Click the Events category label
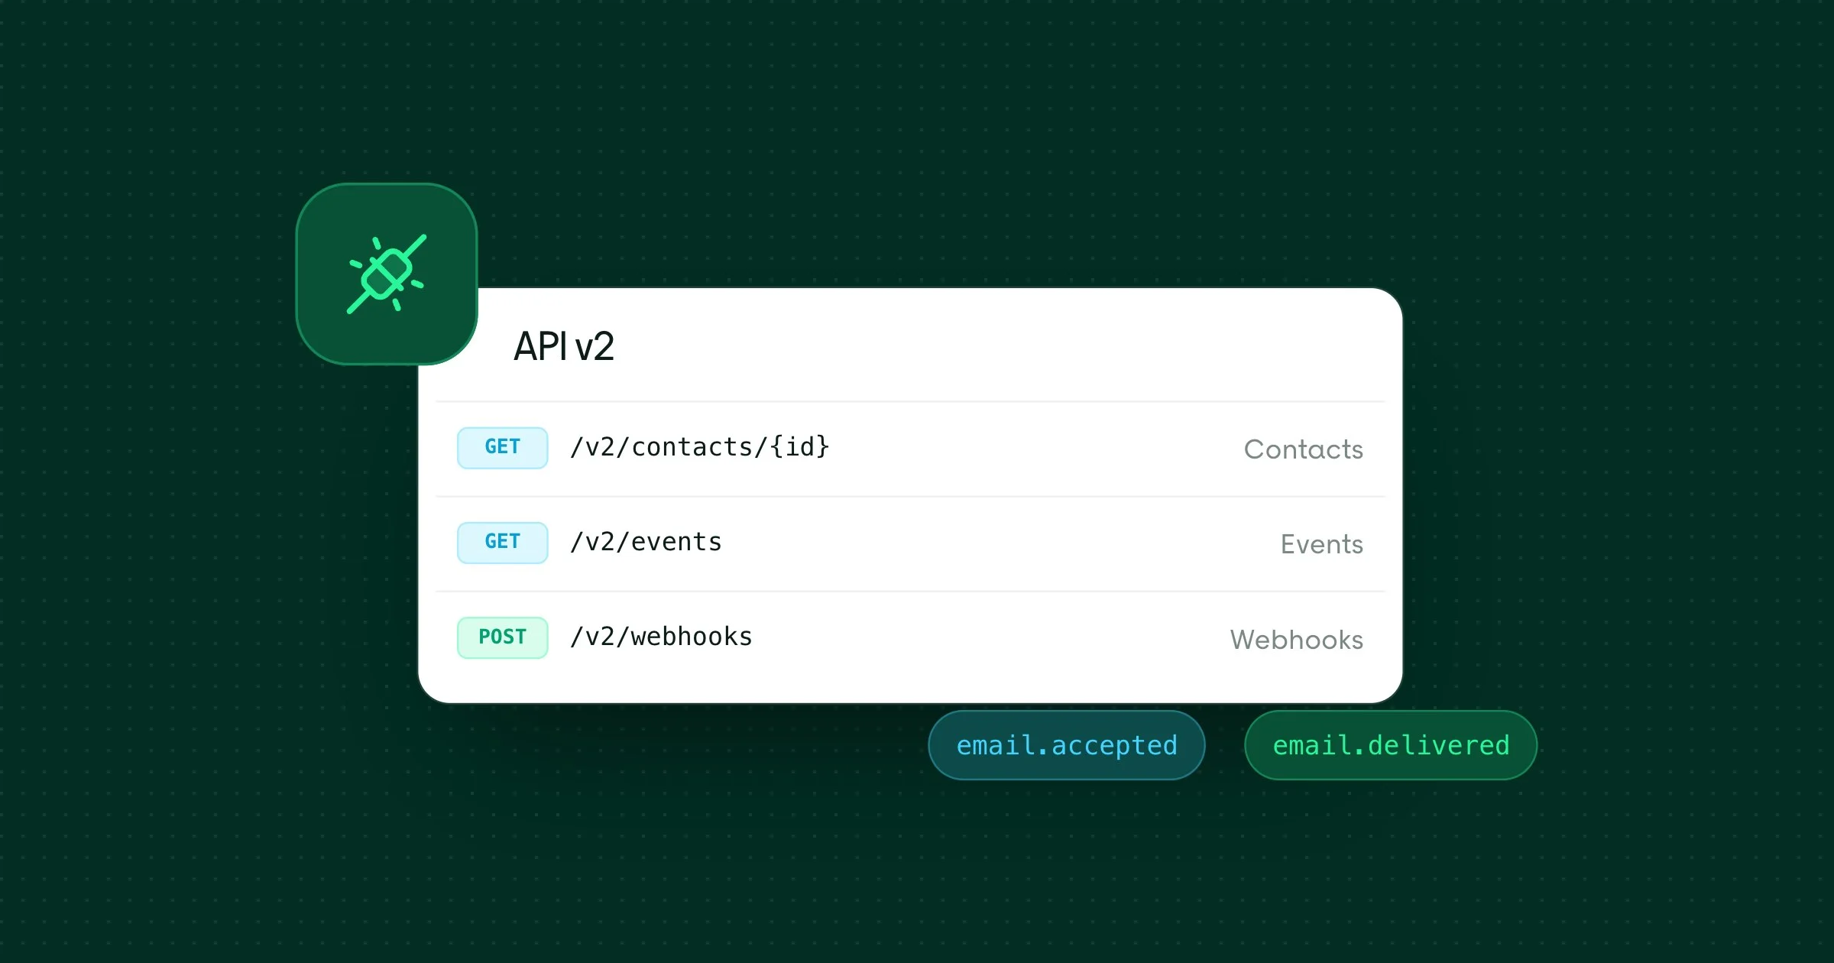 click(1321, 544)
